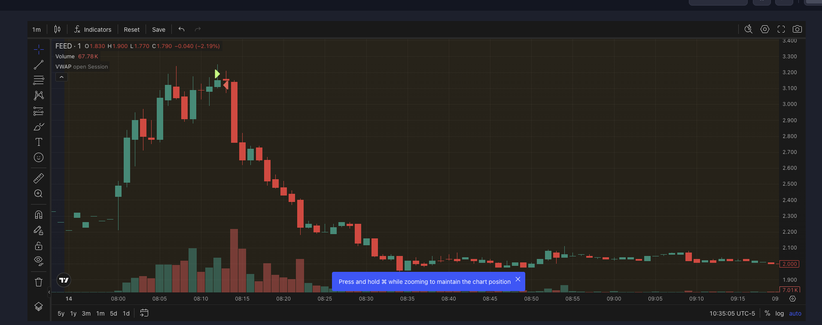
Task: Toggle log scale on price axis
Action: pyautogui.click(x=779, y=313)
